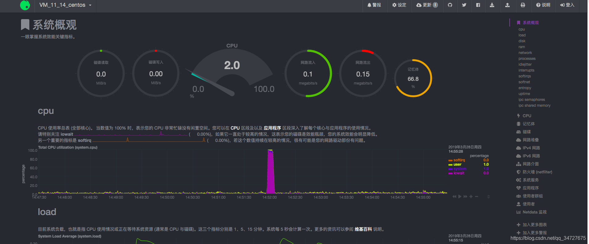
Task: Select 系统概观 in the sidebar menu
Action: pos(528,23)
